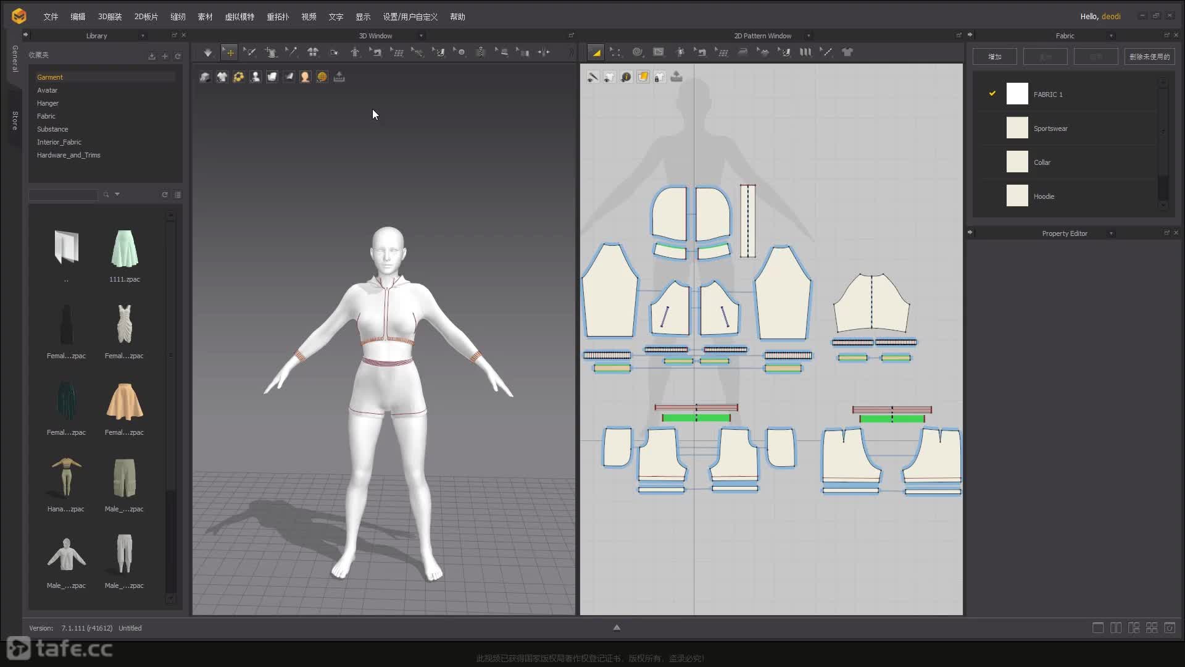Click the 删除未使用的 button

click(1149, 57)
